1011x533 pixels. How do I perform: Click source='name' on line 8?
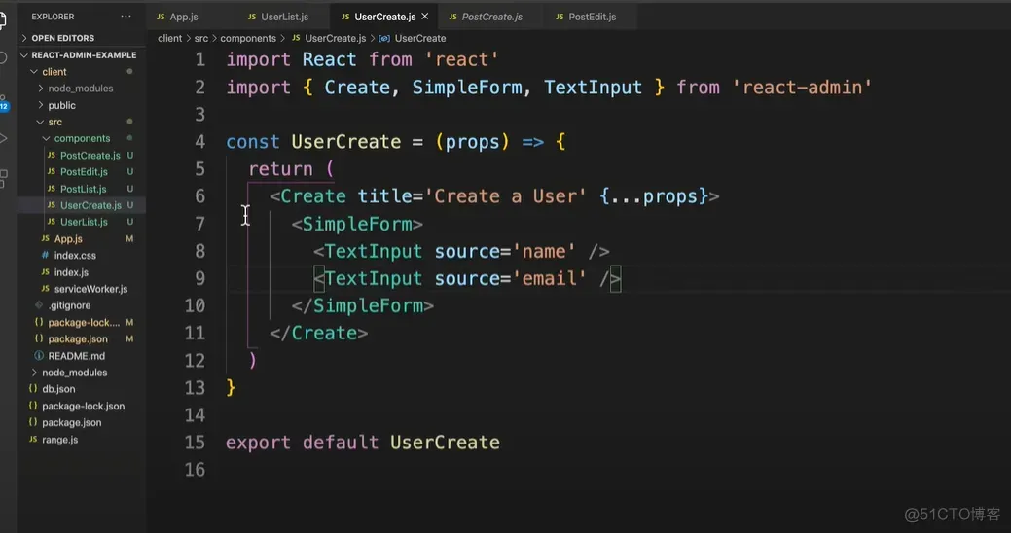pyautogui.click(x=505, y=251)
